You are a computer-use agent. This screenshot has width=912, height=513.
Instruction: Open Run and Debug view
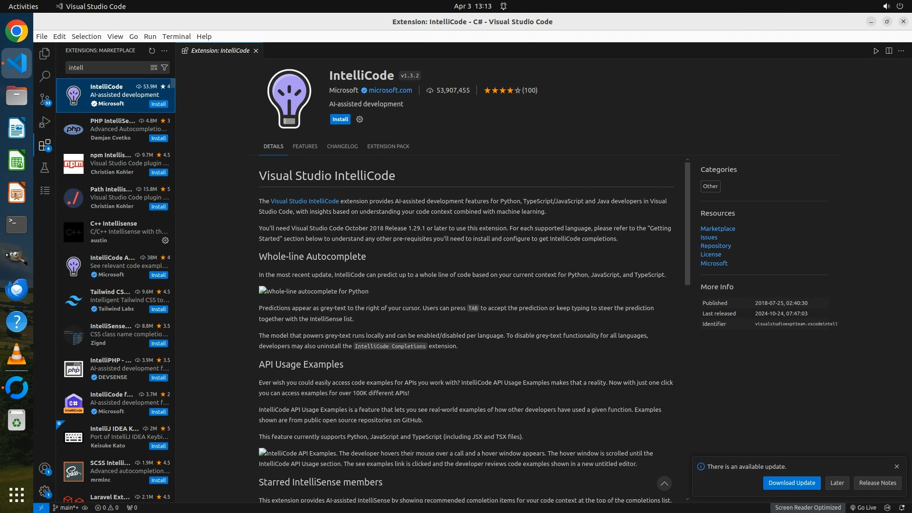pos(45,122)
